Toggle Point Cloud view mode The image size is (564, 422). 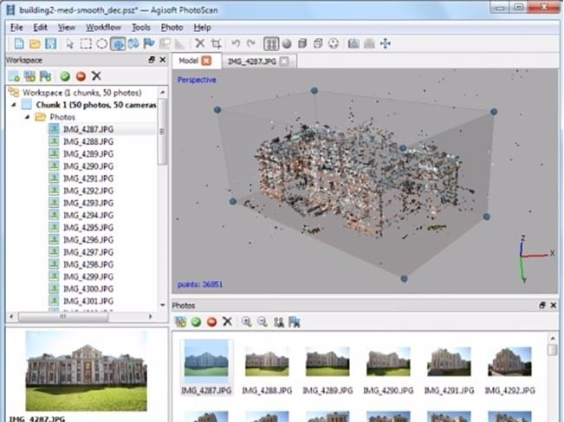point(271,44)
